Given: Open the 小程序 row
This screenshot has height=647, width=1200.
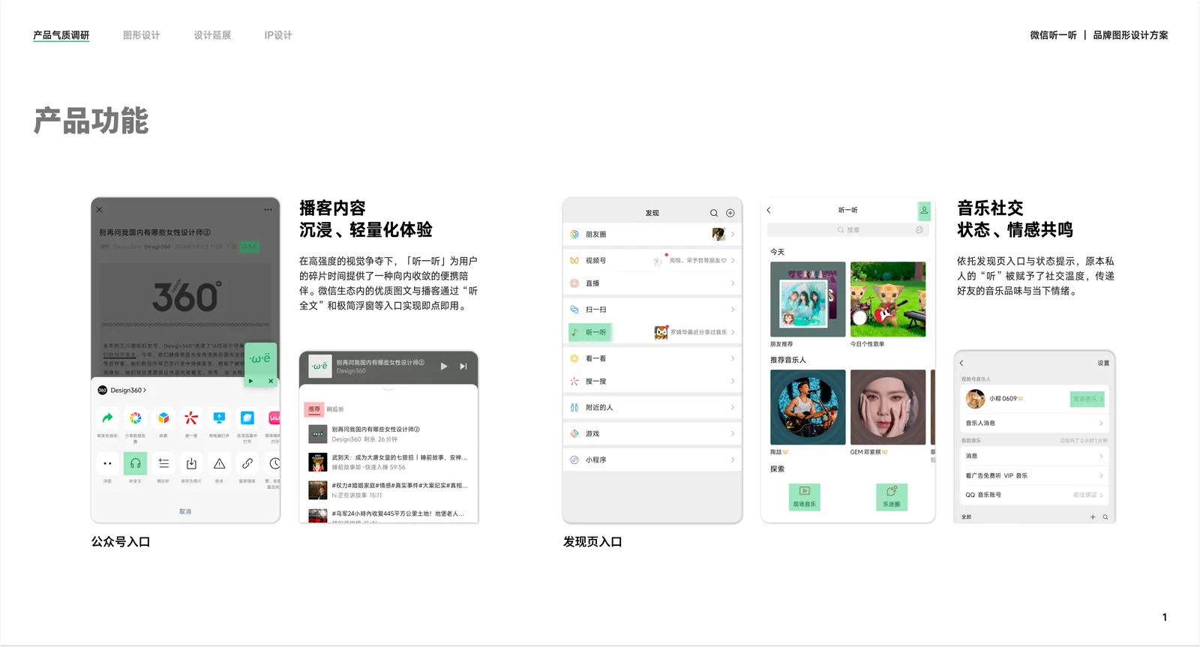Looking at the screenshot, I should pos(652,460).
